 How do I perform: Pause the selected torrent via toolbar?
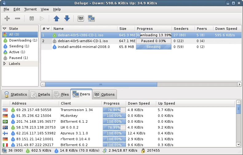[32, 18]
